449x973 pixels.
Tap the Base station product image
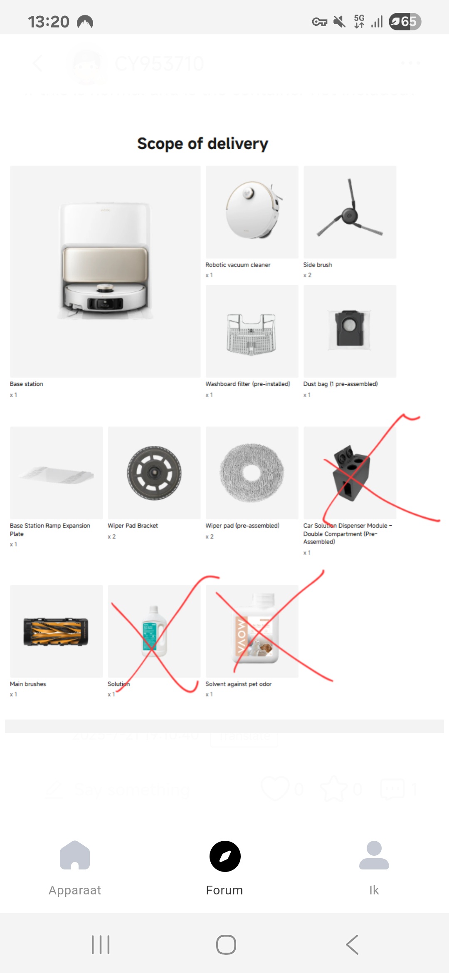[x=105, y=272]
